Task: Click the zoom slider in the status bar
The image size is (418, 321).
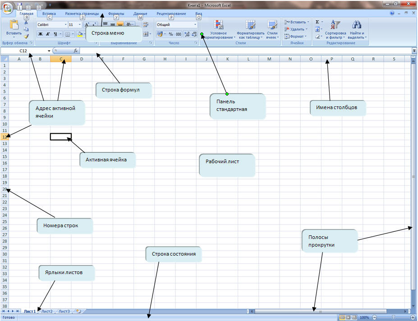Action: click(394, 317)
